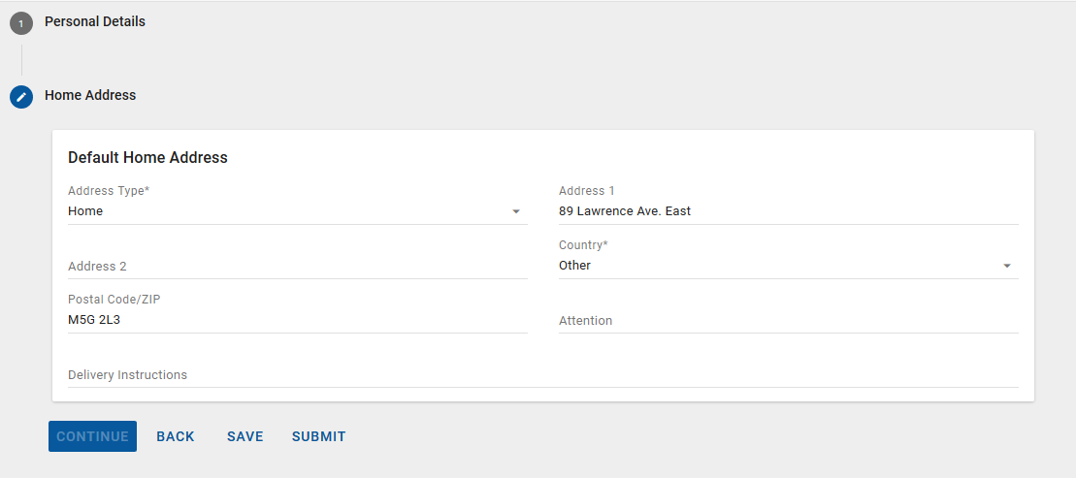Click the 'Country*' field label
This screenshot has width=1076, height=478.
(583, 245)
